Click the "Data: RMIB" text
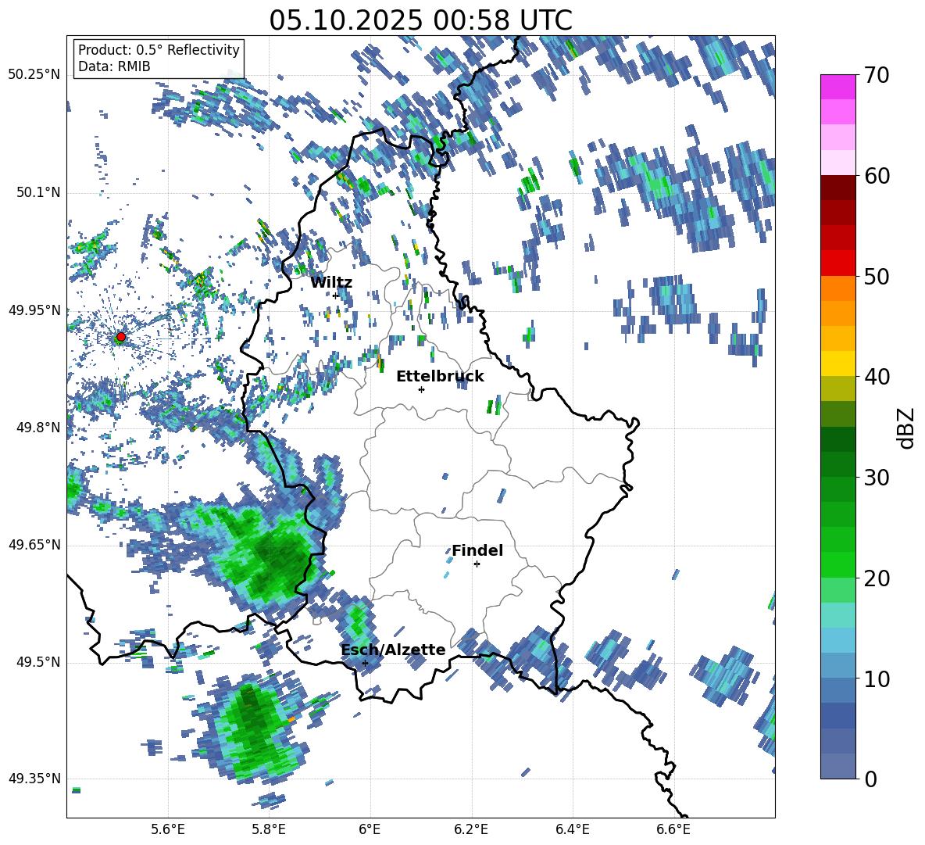925x845 pixels. coord(114,66)
